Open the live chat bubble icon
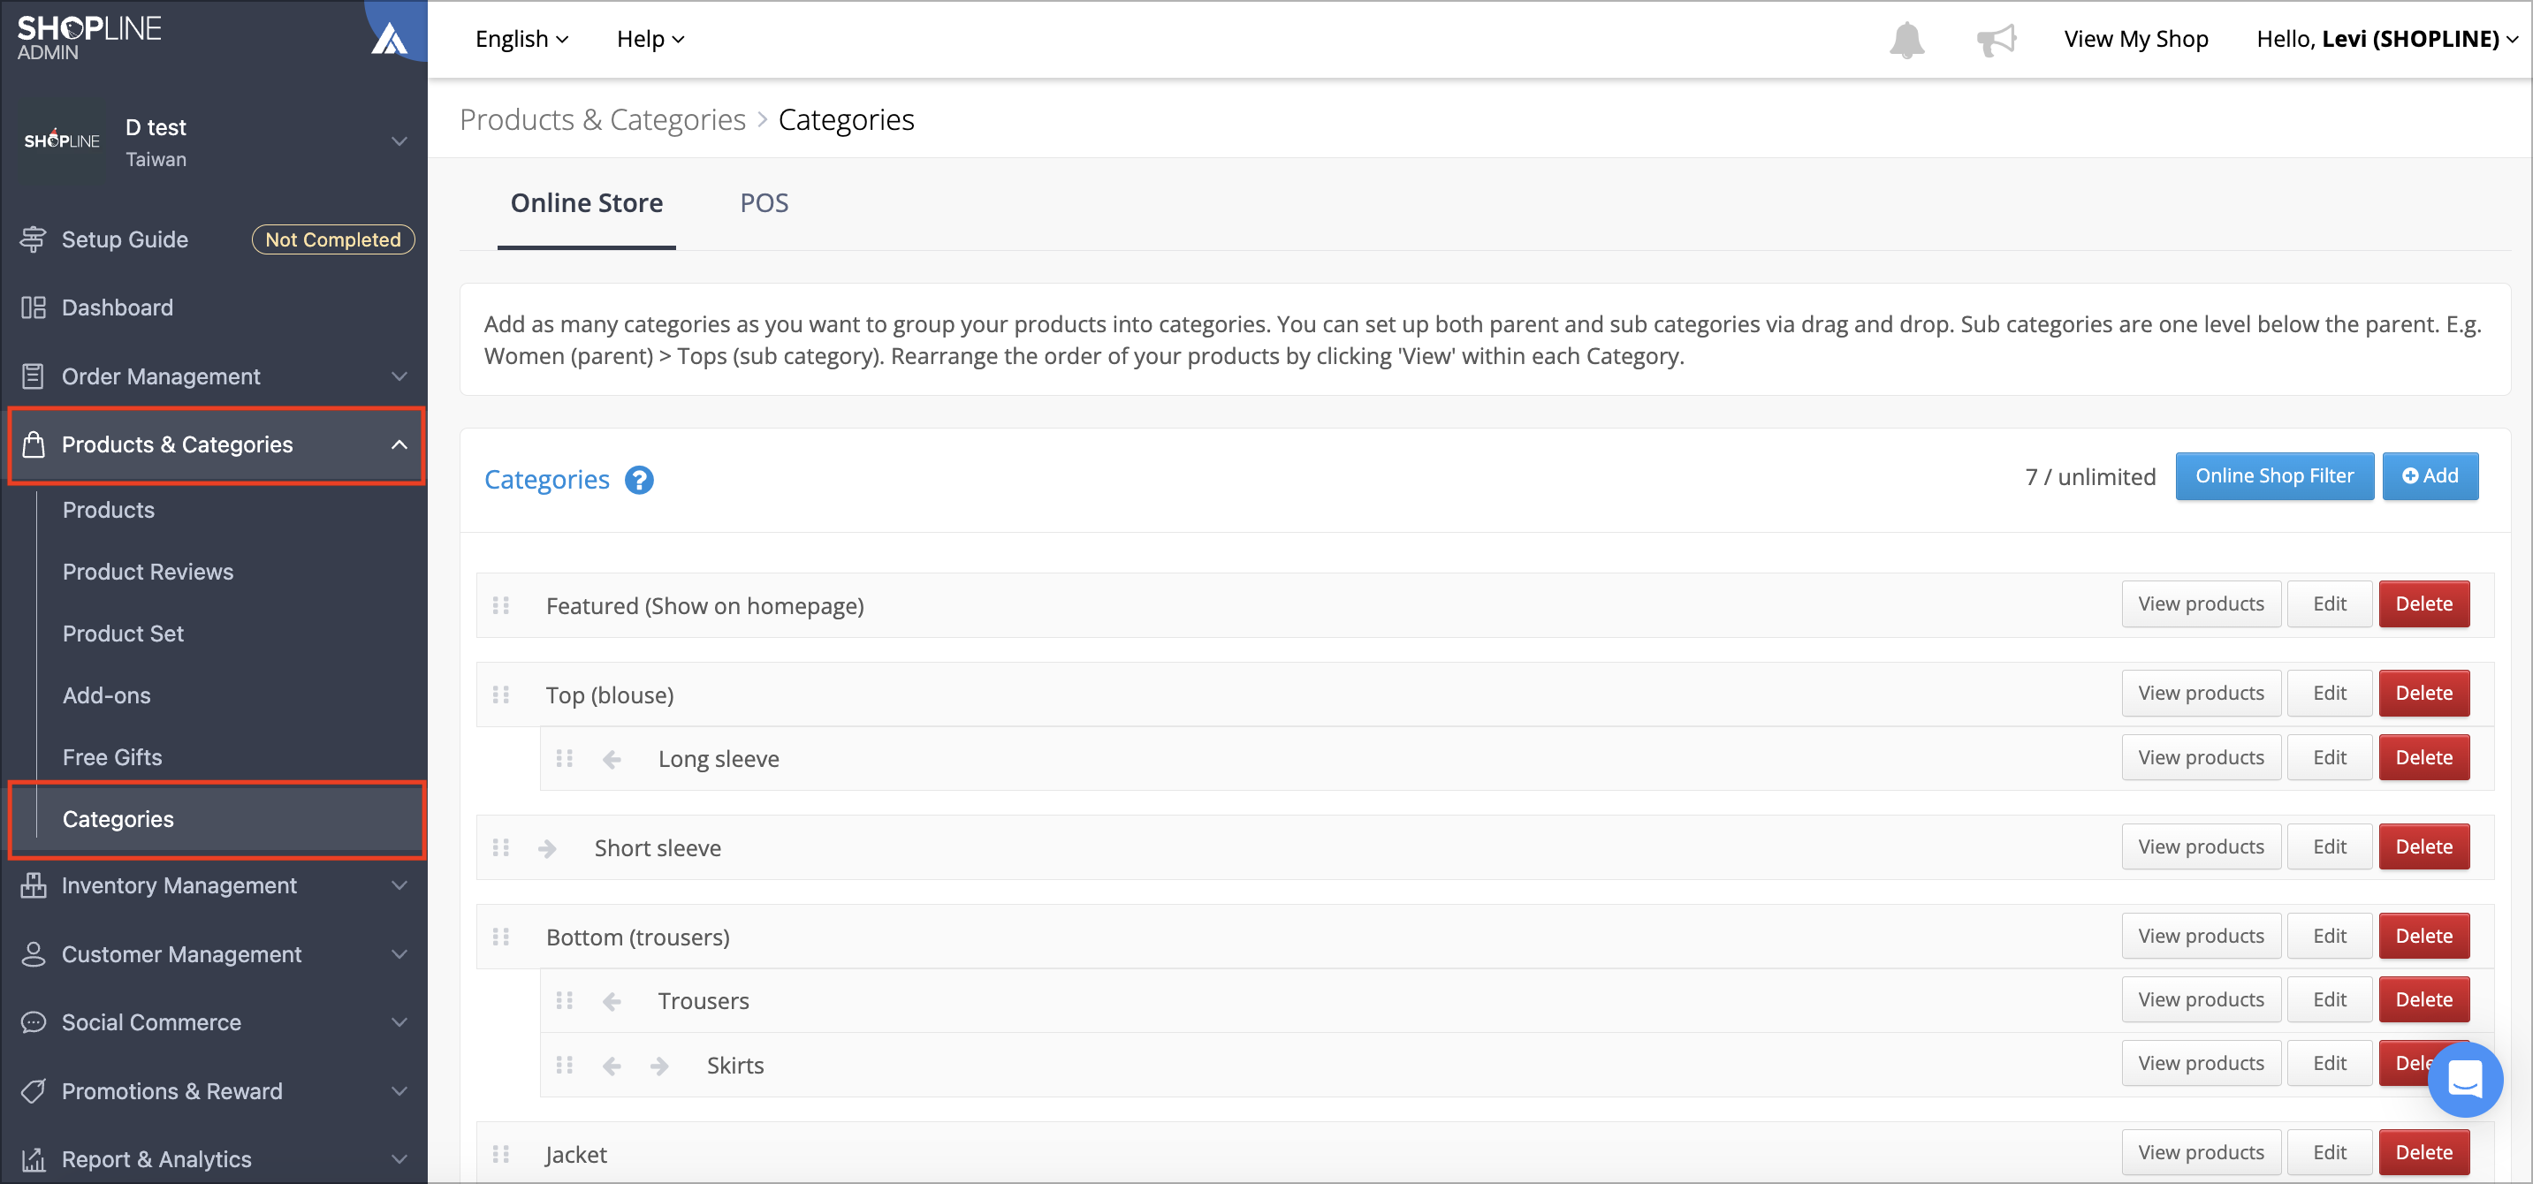The width and height of the screenshot is (2533, 1184). 2465,1080
